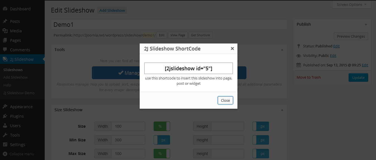Click the Min Size Height input field
376x160 pixels.
coord(228,140)
